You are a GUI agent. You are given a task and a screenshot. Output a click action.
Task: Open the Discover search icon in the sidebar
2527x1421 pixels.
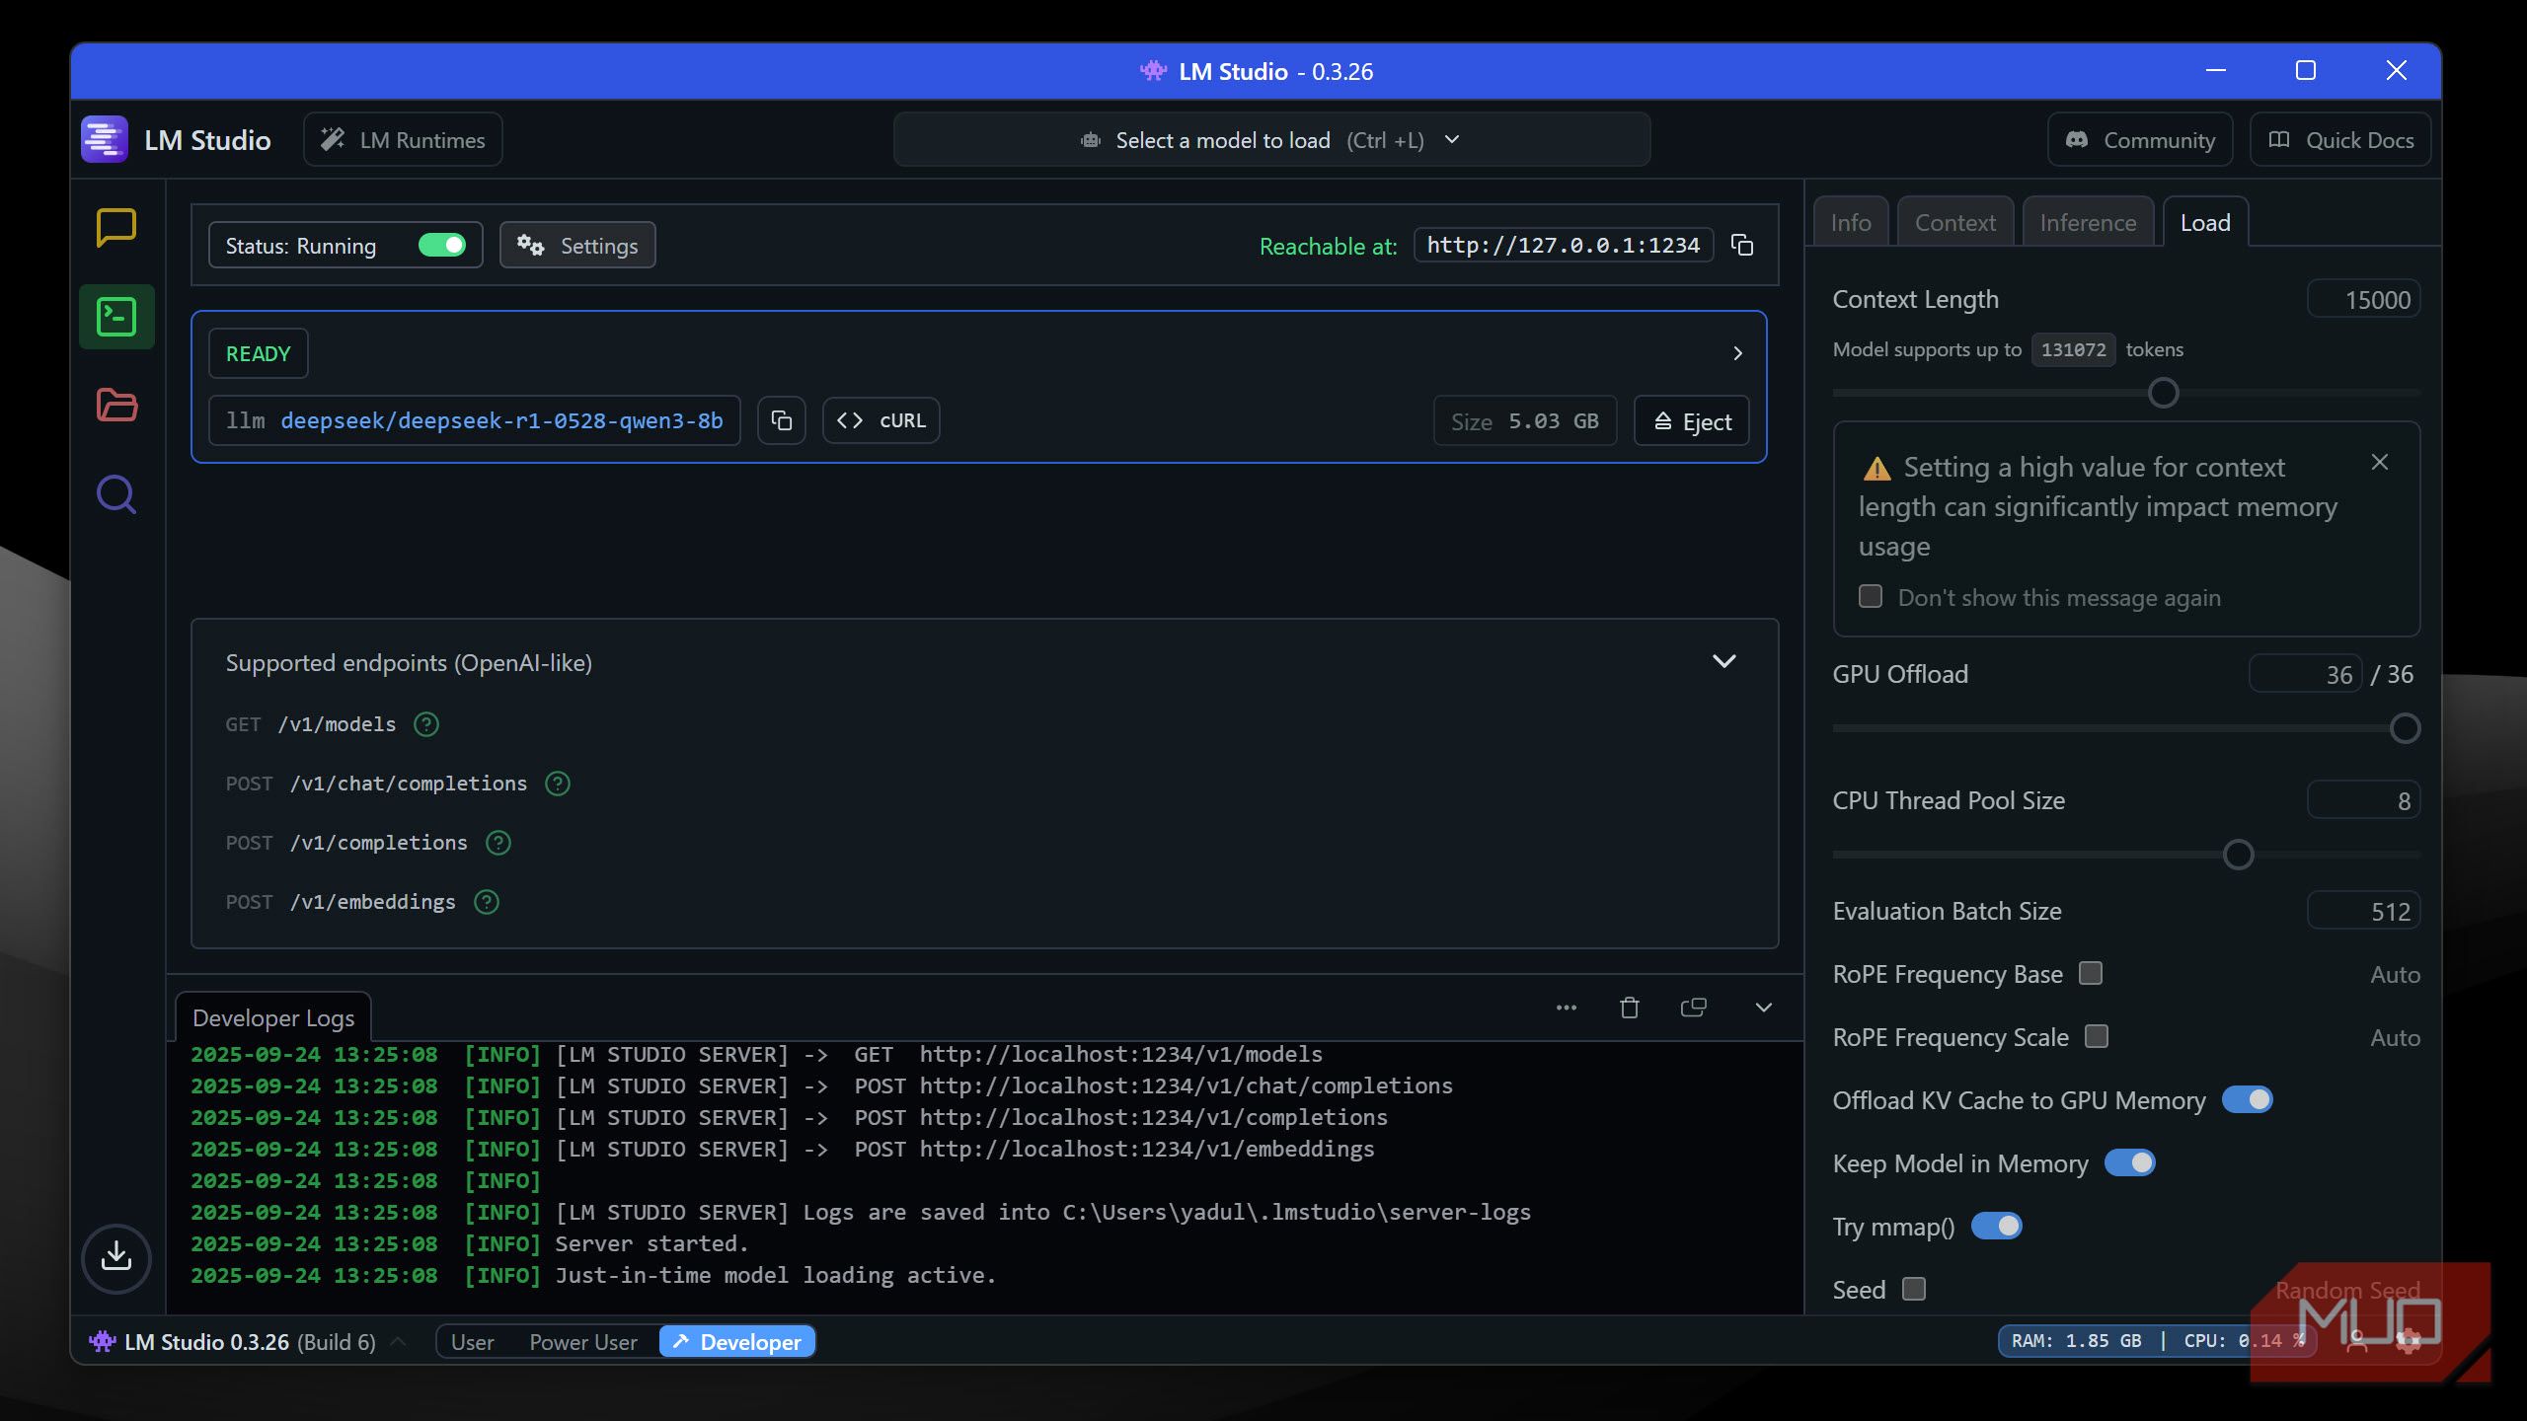116,494
